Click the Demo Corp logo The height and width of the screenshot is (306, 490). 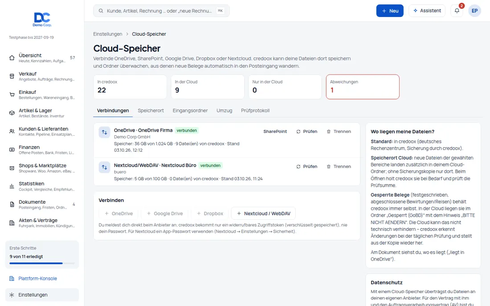[x=42, y=19]
